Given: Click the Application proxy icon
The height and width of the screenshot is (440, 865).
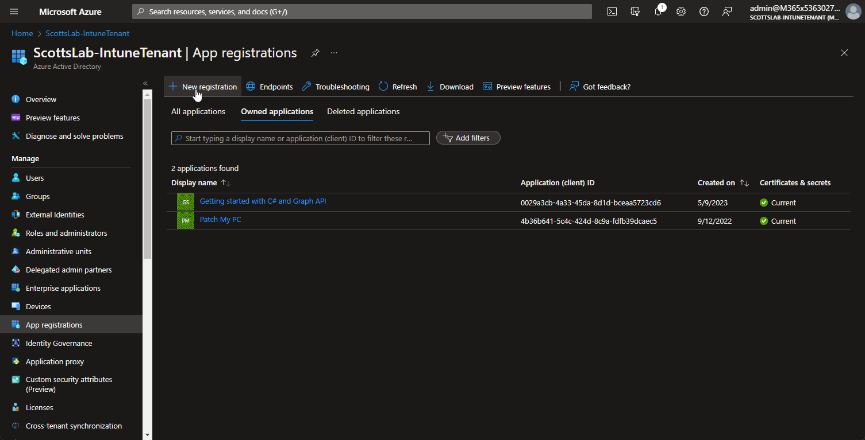Looking at the screenshot, I should tap(16, 361).
